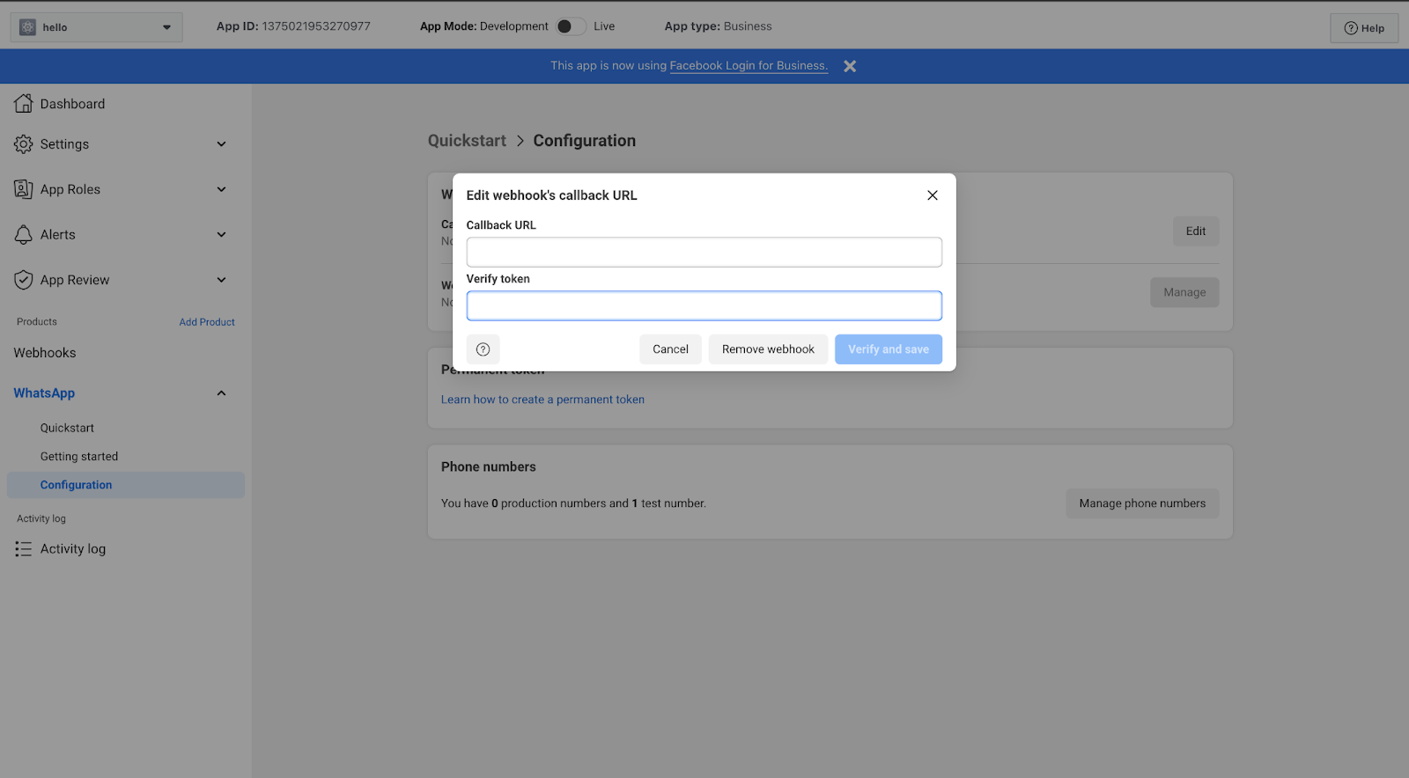
Task: Click the App Review shield icon
Action: pos(24,280)
